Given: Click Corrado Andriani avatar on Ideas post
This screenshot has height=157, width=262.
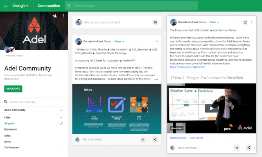Looking at the screenshot, I should point(79,42).
